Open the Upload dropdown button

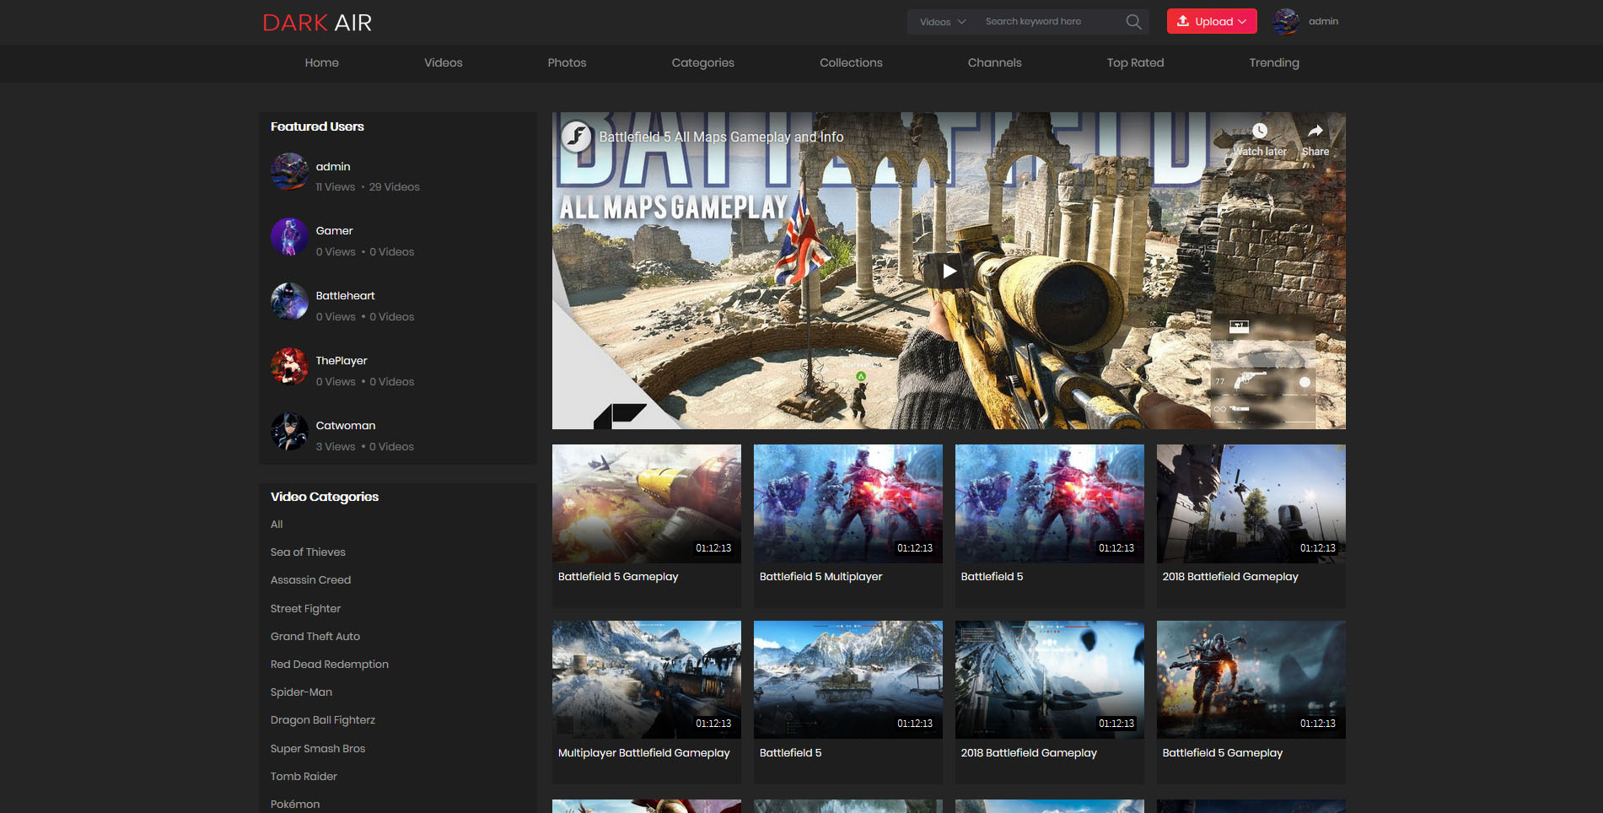click(1212, 21)
